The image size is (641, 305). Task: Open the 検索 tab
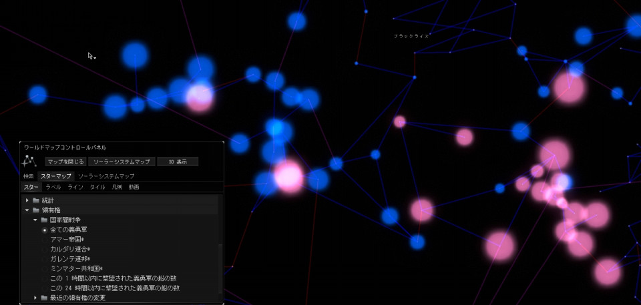pos(29,176)
